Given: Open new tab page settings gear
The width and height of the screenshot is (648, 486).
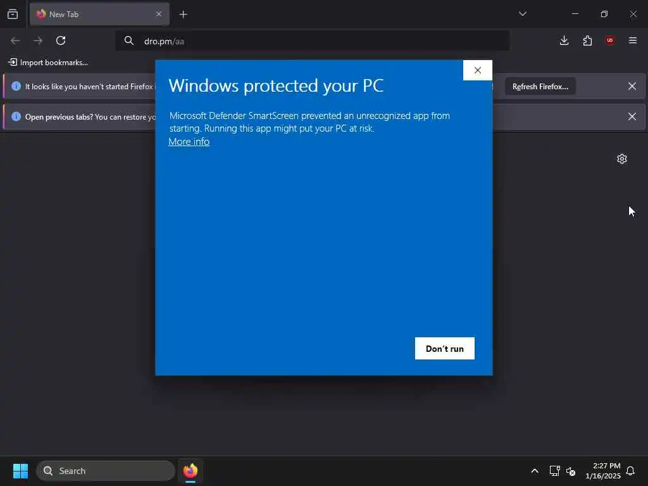Looking at the screenshot, I should click(622, 159).
